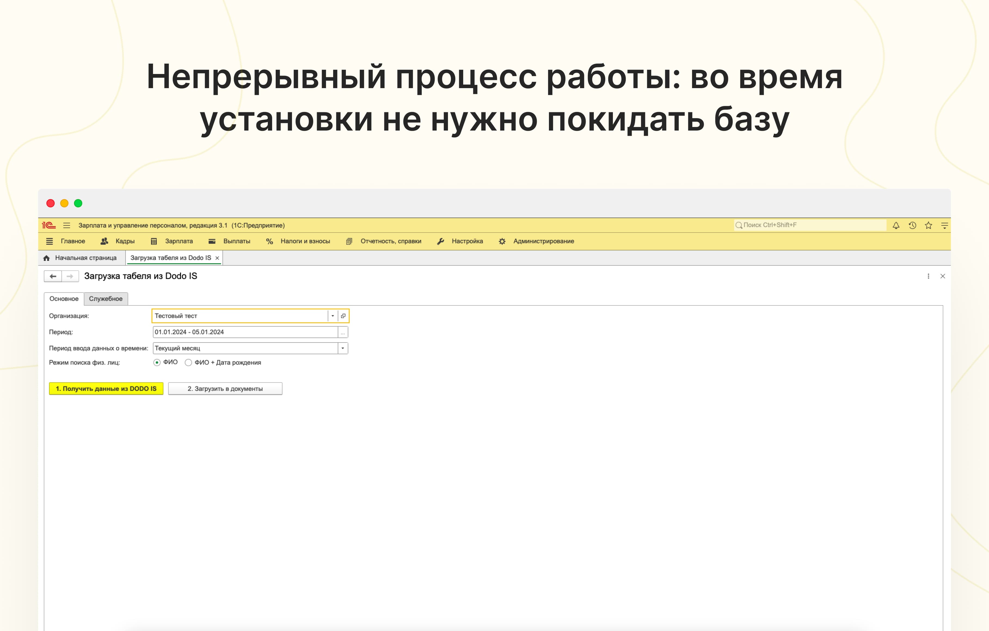Image resolution: width=989 pixels, height=631 pixels.
Task: Click the Главное list icon
Action: (49, 242)
